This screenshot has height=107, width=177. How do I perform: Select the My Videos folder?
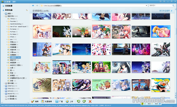click(x=13, y=34)
